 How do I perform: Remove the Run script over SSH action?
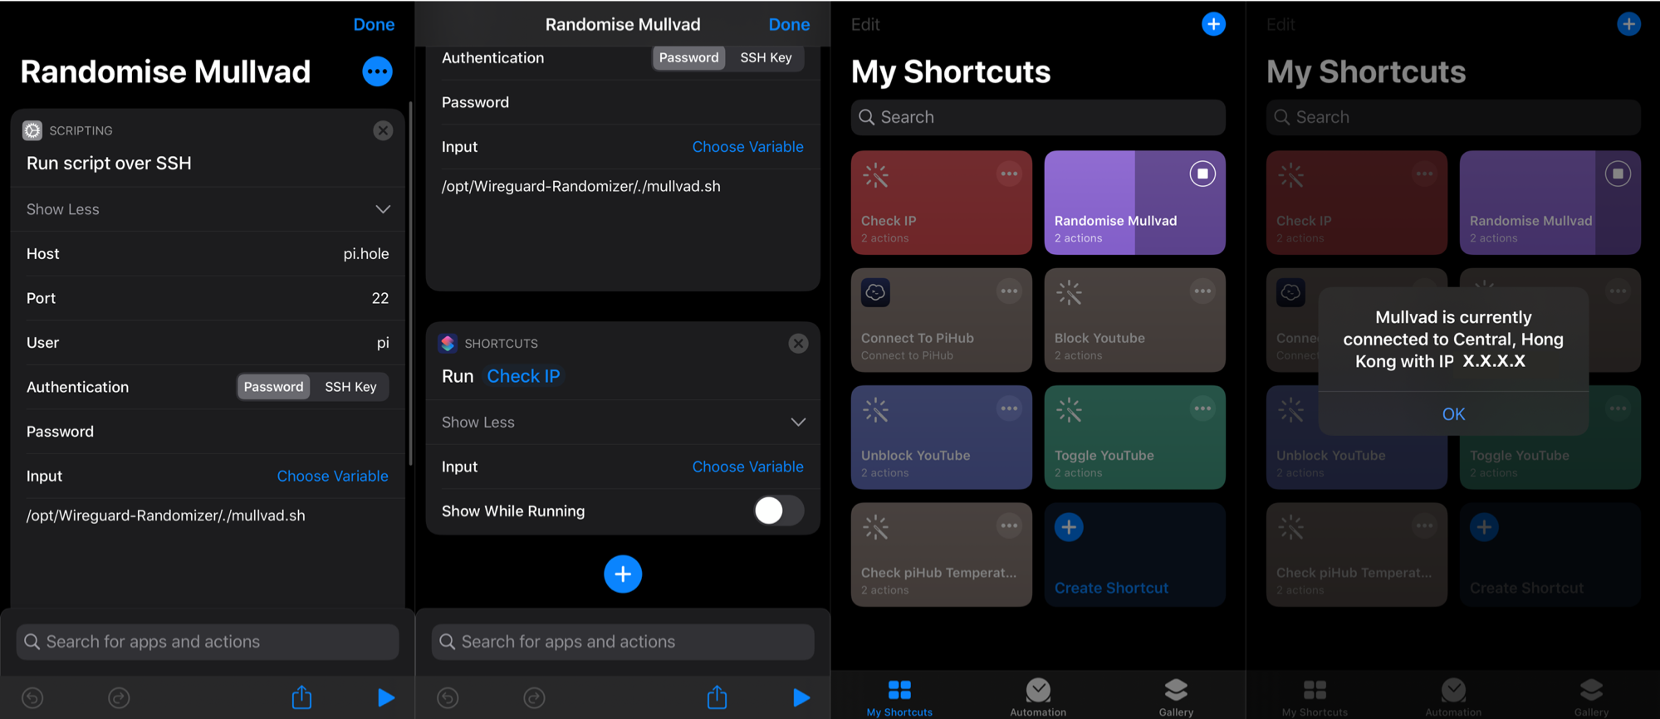(x=383, y=130)
